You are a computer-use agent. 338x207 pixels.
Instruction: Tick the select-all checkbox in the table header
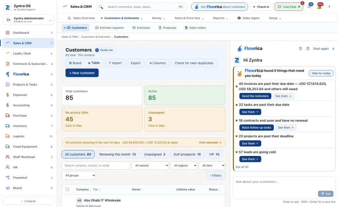(x=68, y=189)
